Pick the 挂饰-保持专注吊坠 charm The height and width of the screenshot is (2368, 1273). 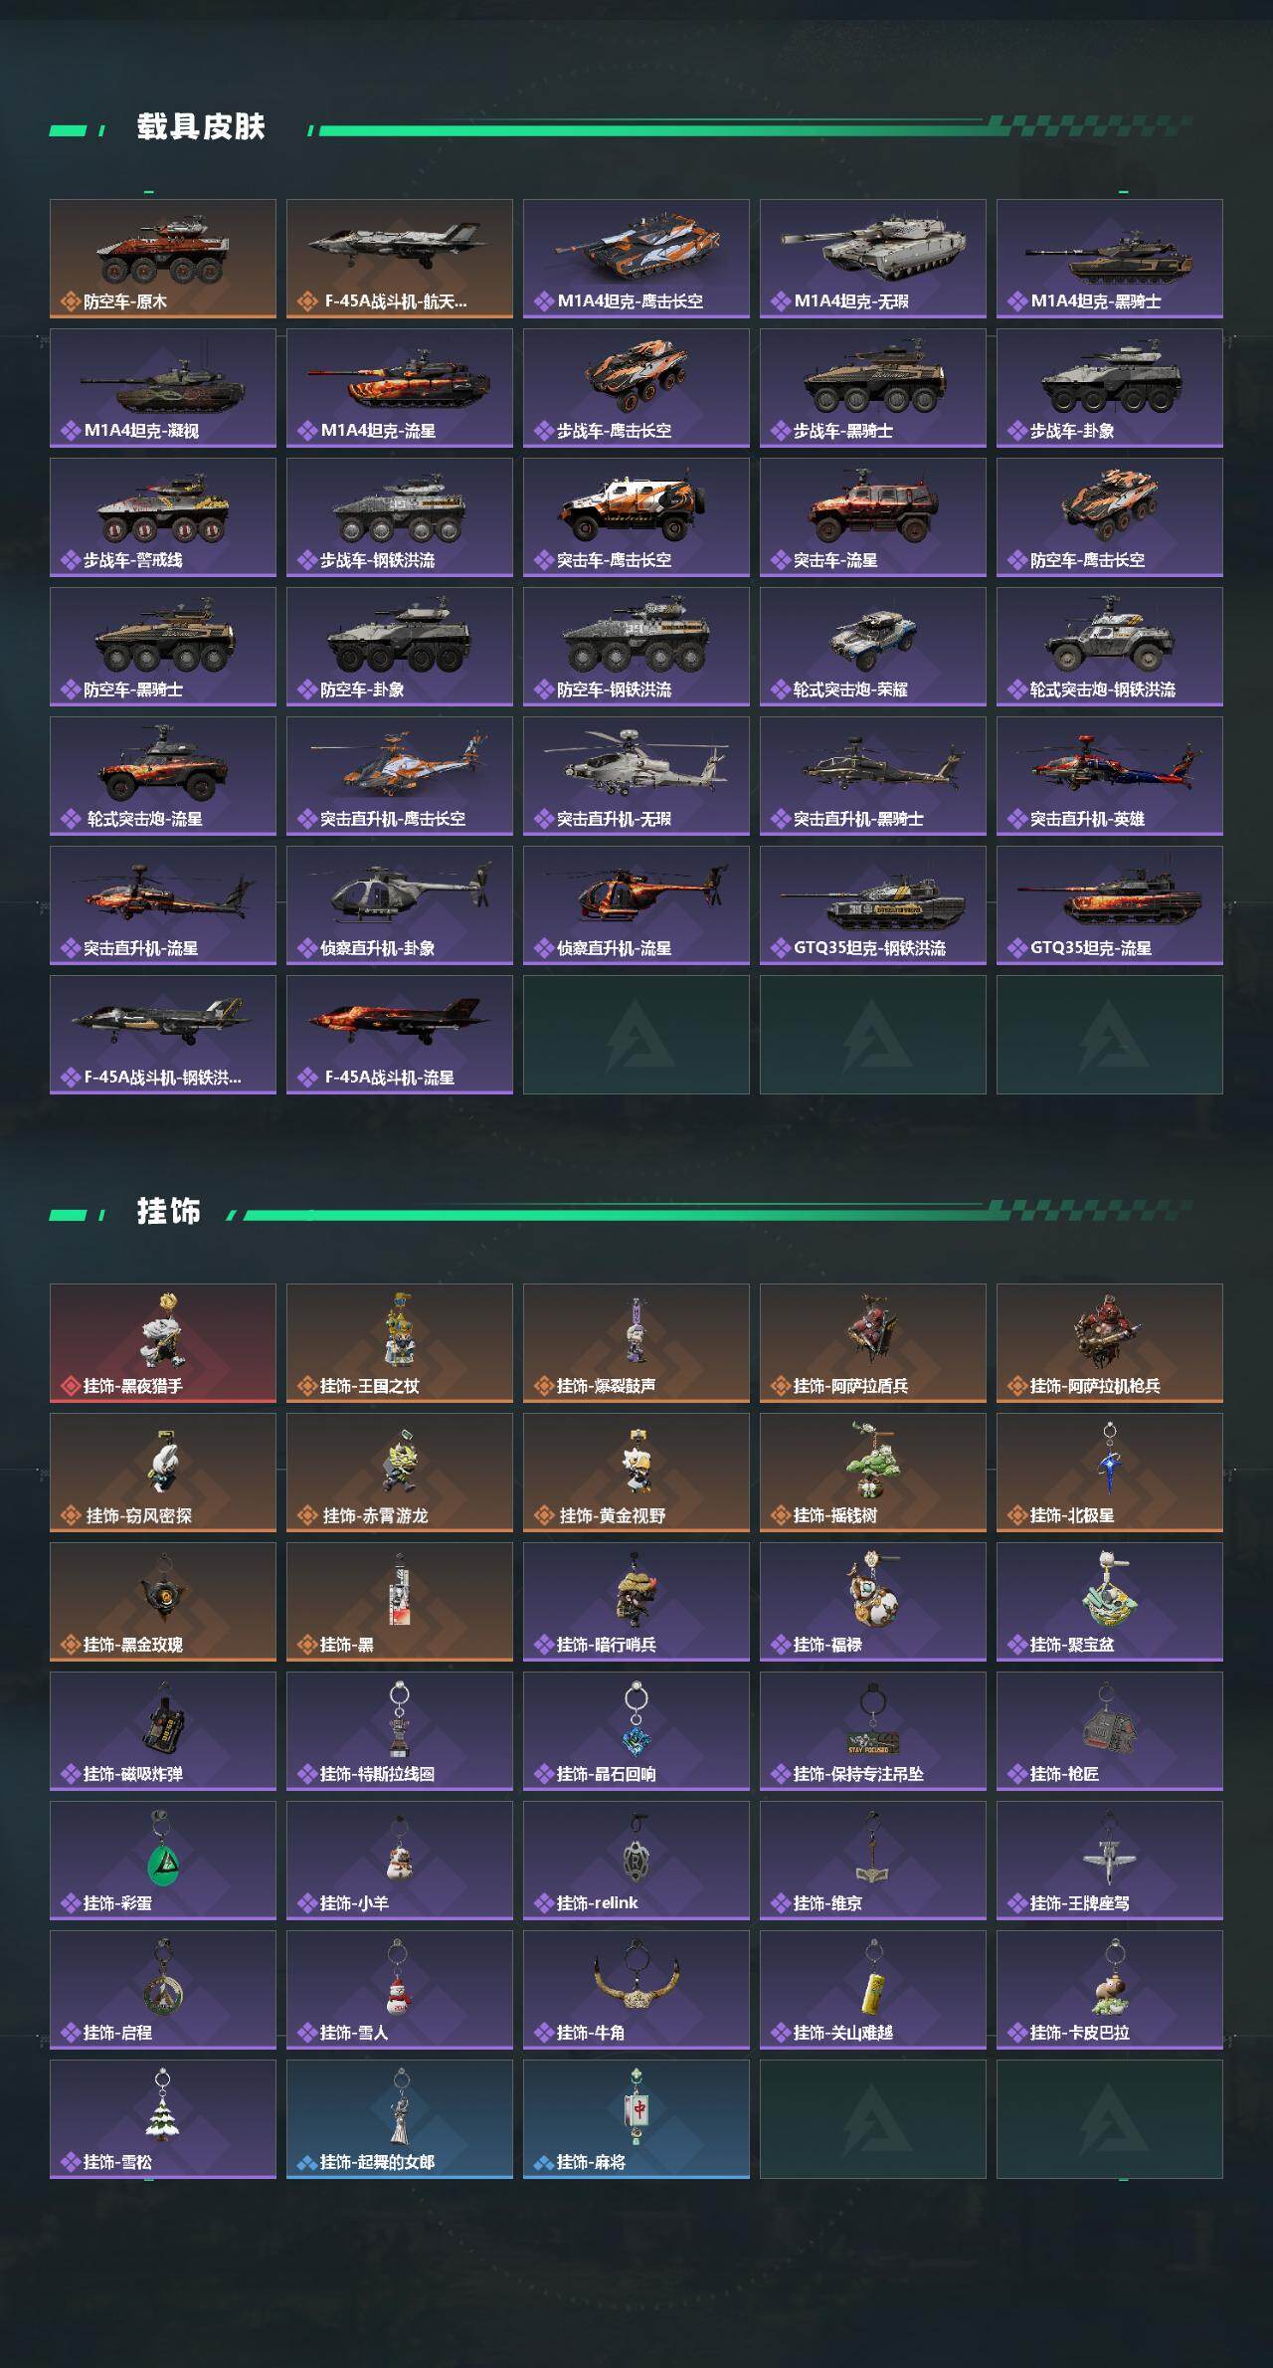(x=873, y=1731)
